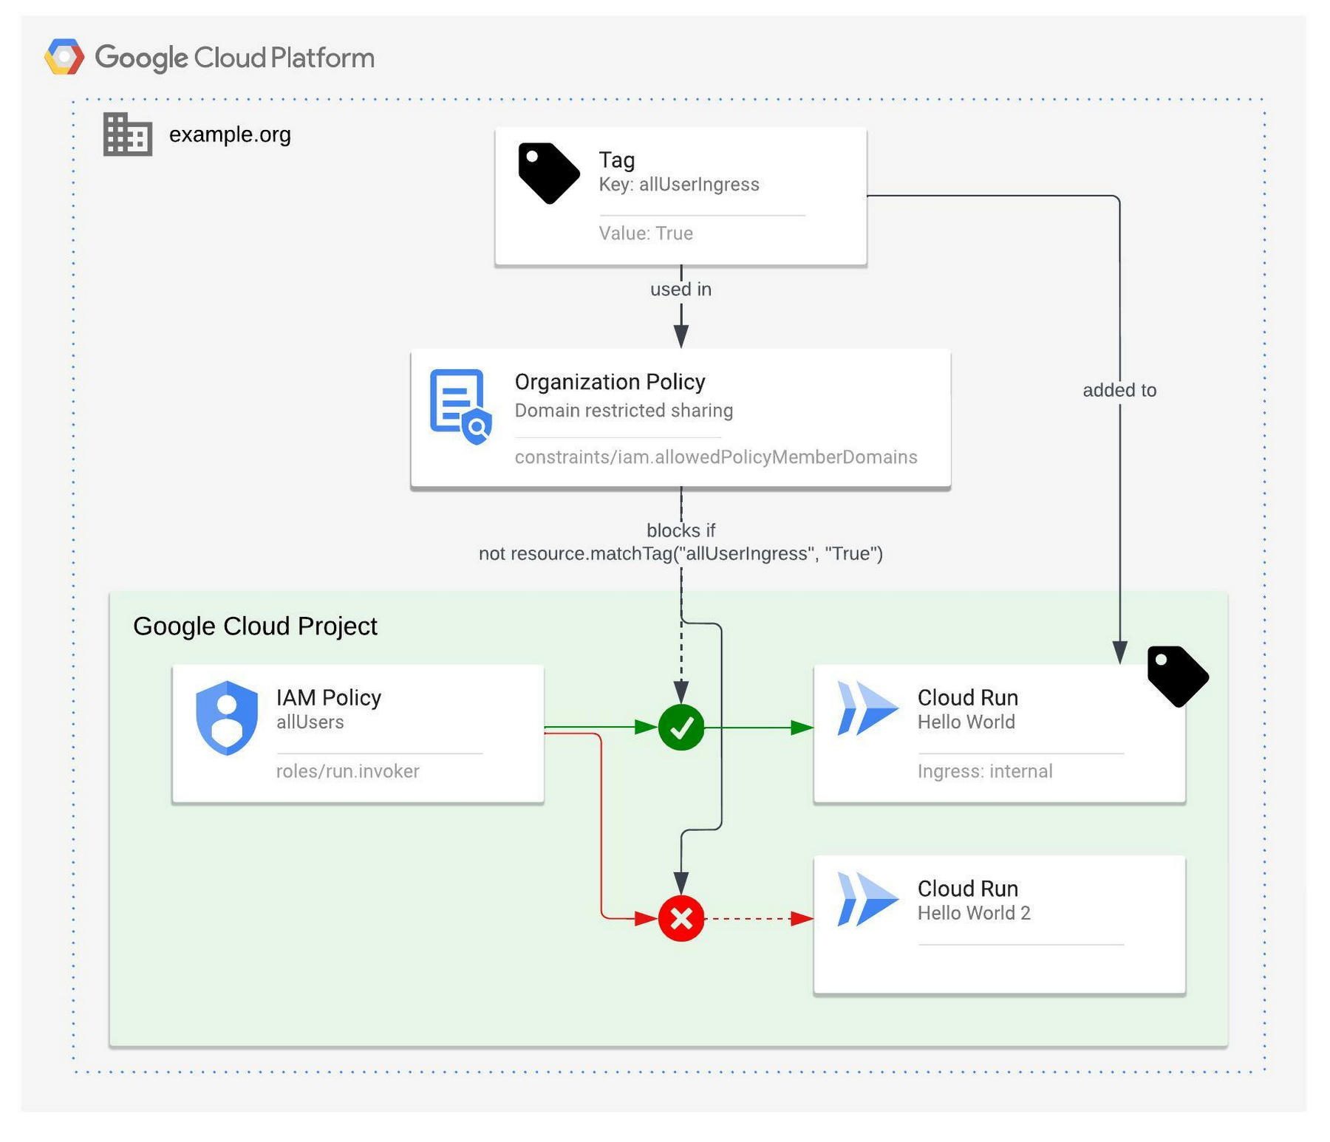Click the 'blocks if' label
1330x1142 pixels.
pos(681,530)
